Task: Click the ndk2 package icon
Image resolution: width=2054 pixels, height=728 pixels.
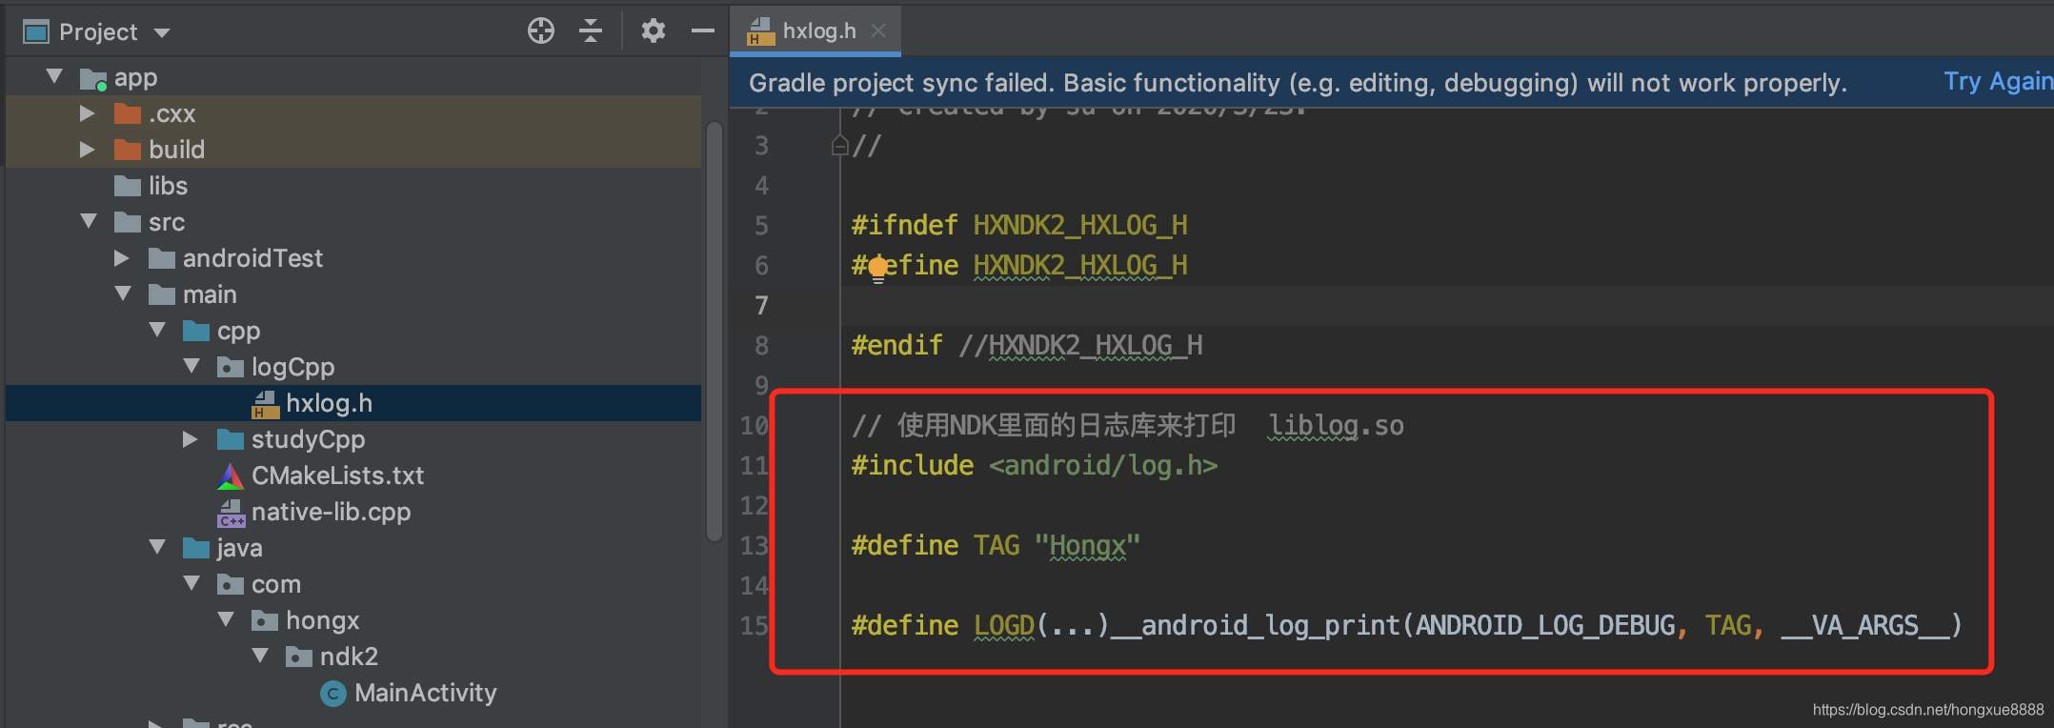Action: tap(299, 657)
